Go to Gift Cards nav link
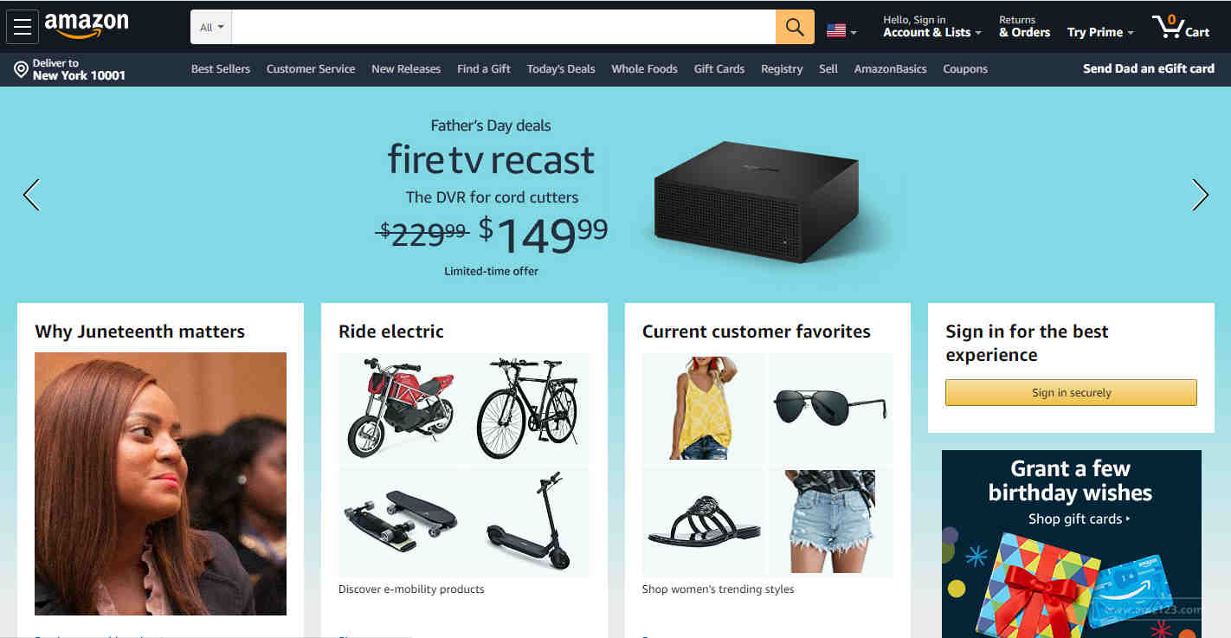 coord(719,69)
